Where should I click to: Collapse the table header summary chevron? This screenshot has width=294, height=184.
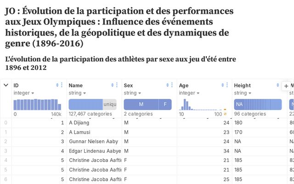point(6,85)
